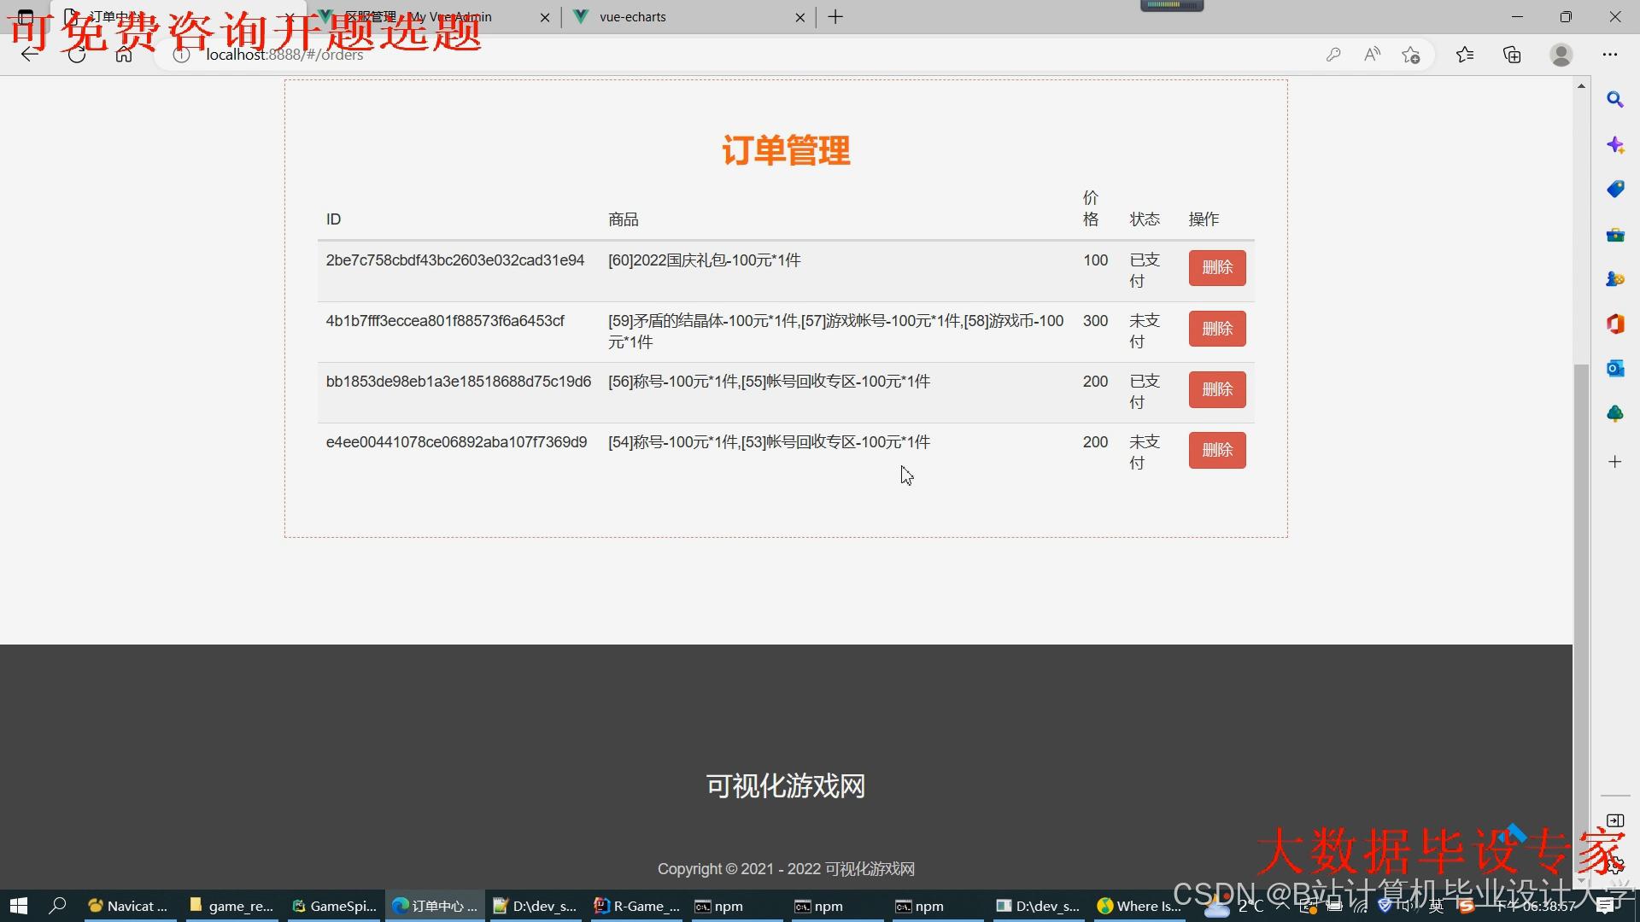Viewport: 1640px width, 922px height.
Task: Click the Favorites star icon in toolbar
Action: click(1465, 55)
